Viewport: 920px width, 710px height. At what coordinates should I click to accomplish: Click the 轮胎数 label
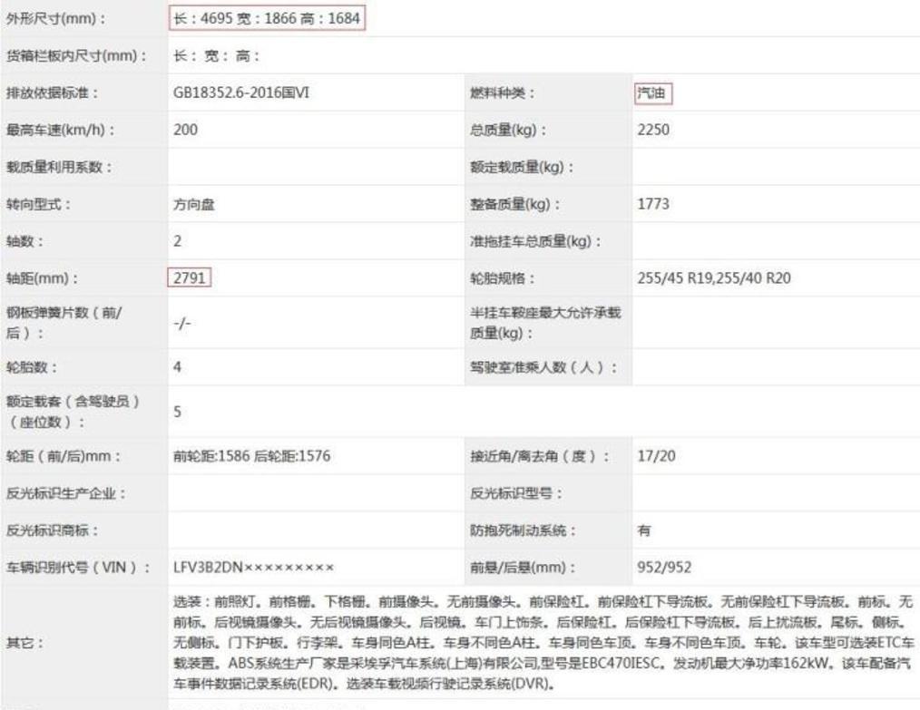[x=32, y=367]
